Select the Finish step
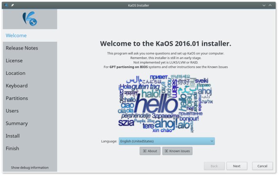Screen dimensions: 279x176 pos(30,149)
